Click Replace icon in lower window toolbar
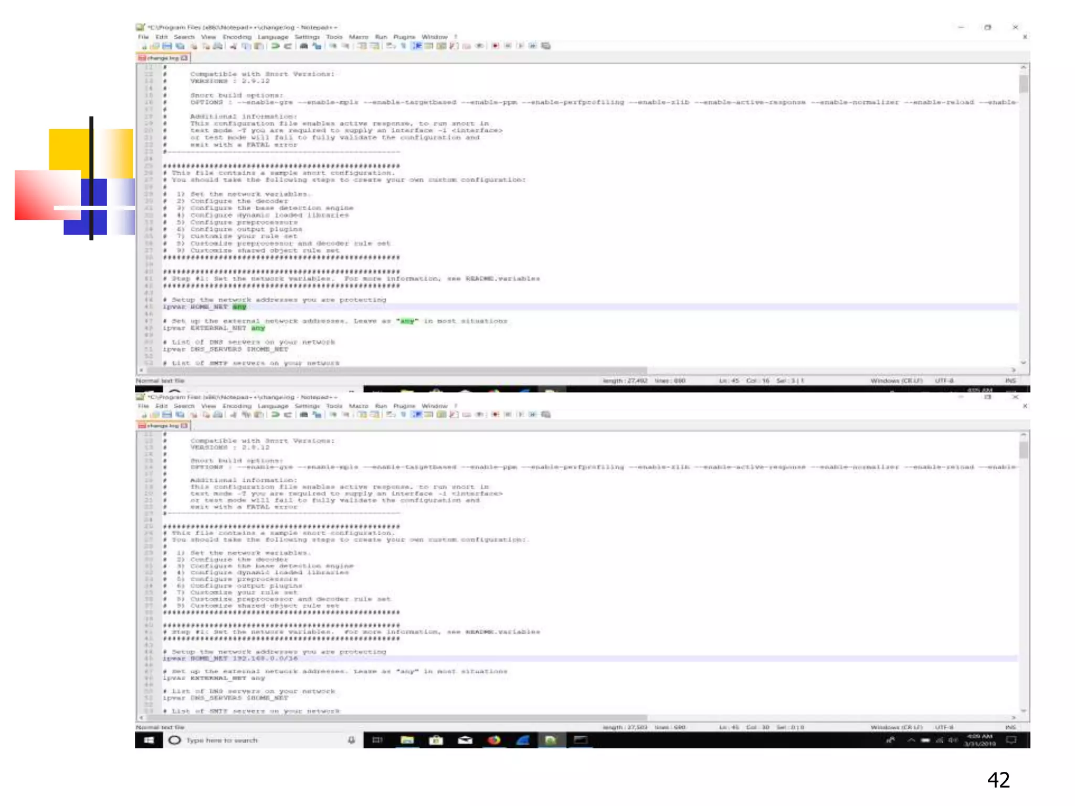This screenshot has width=1075, height=806. pos(317,415)
